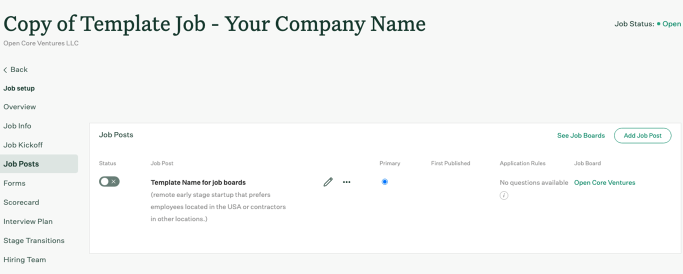Open the three-dot more options menu
Image resolution: width=683 pixels, height=274 pixels.
point(346,182)
